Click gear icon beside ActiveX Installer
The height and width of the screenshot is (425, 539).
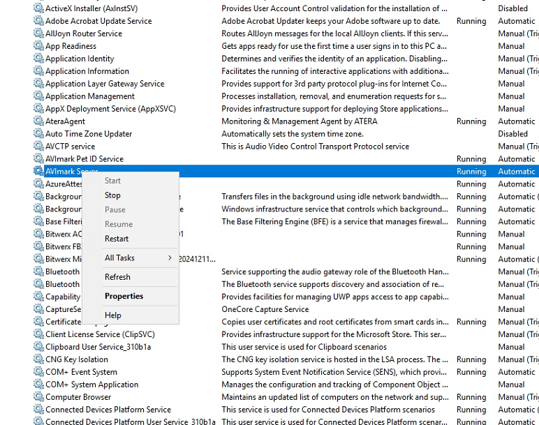pyautogui.click(x=38, y=8)
